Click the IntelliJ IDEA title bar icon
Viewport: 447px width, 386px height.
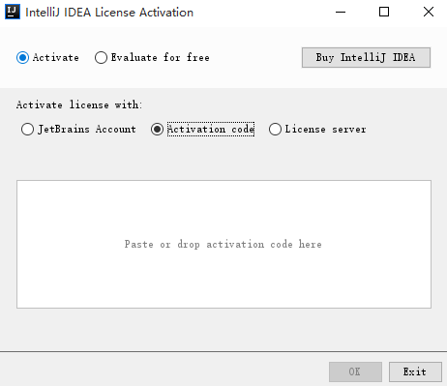(x=13, y=12)
